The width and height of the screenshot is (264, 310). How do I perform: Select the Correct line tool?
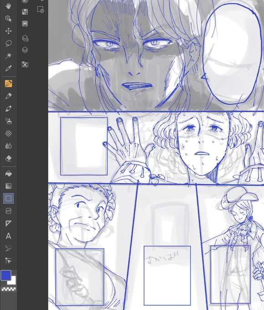tap(8, 261)
